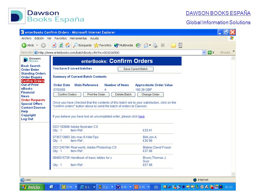Click the Dawson Books logo in the sidebar
The width and height of the screenshot is (262, 196).
pyautogui.click(x=32, y=60)
